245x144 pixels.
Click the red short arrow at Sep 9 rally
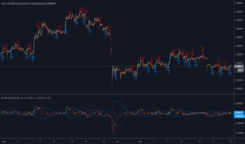point(38,27)
